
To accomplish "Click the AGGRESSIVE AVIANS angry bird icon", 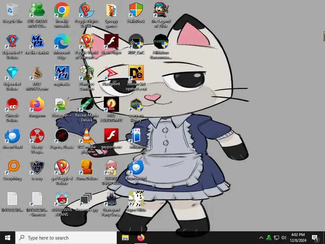I will (62, 199).
